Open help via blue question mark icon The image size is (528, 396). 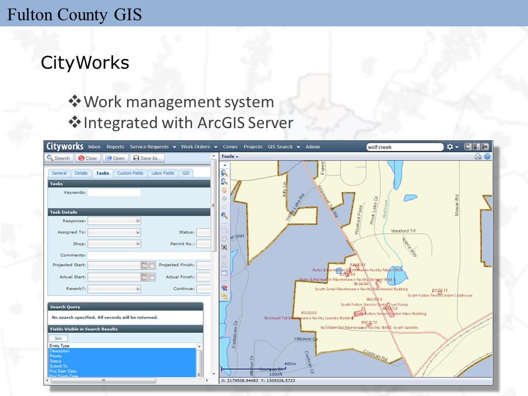click(487, 156)
